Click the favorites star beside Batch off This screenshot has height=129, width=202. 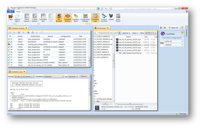(182, 28)
